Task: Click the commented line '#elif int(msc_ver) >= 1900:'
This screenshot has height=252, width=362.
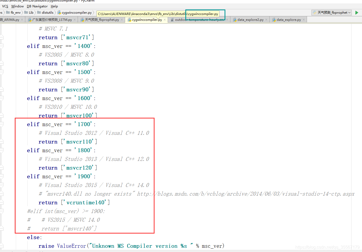Action: (x=66, y=211)
